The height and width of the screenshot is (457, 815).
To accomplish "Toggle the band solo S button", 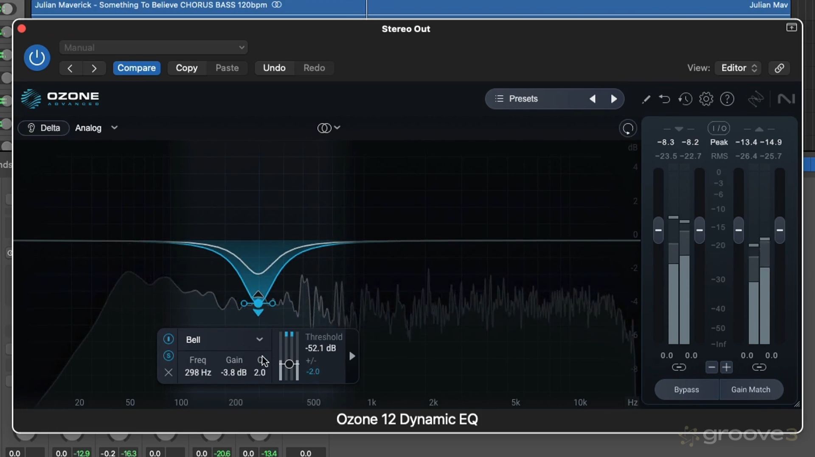I will (x=169, y=356).
